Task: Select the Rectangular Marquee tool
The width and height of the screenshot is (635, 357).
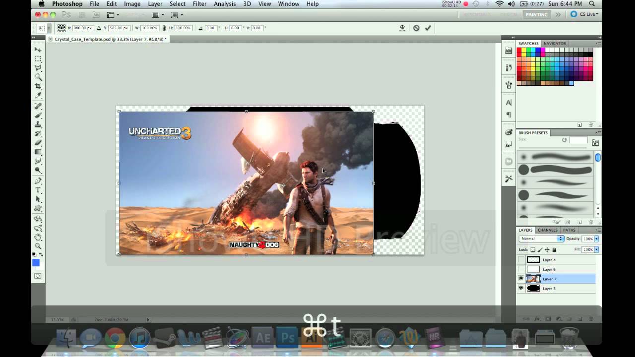Action: click(x=38, y=59)
